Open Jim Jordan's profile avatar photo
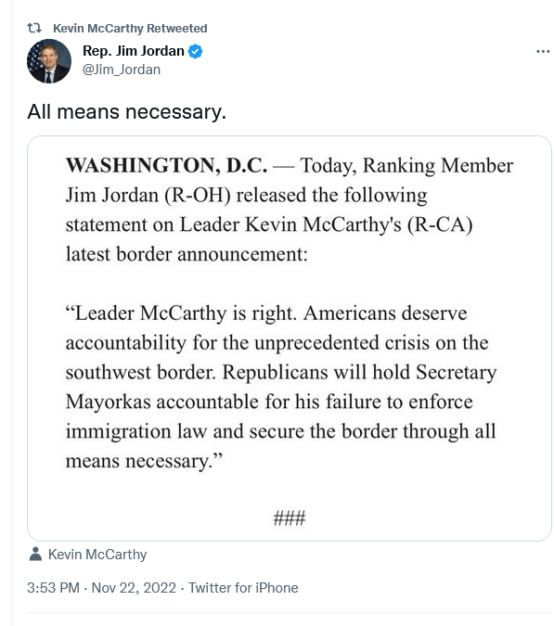Screen dimensions: 554x626 pos(49,61)
